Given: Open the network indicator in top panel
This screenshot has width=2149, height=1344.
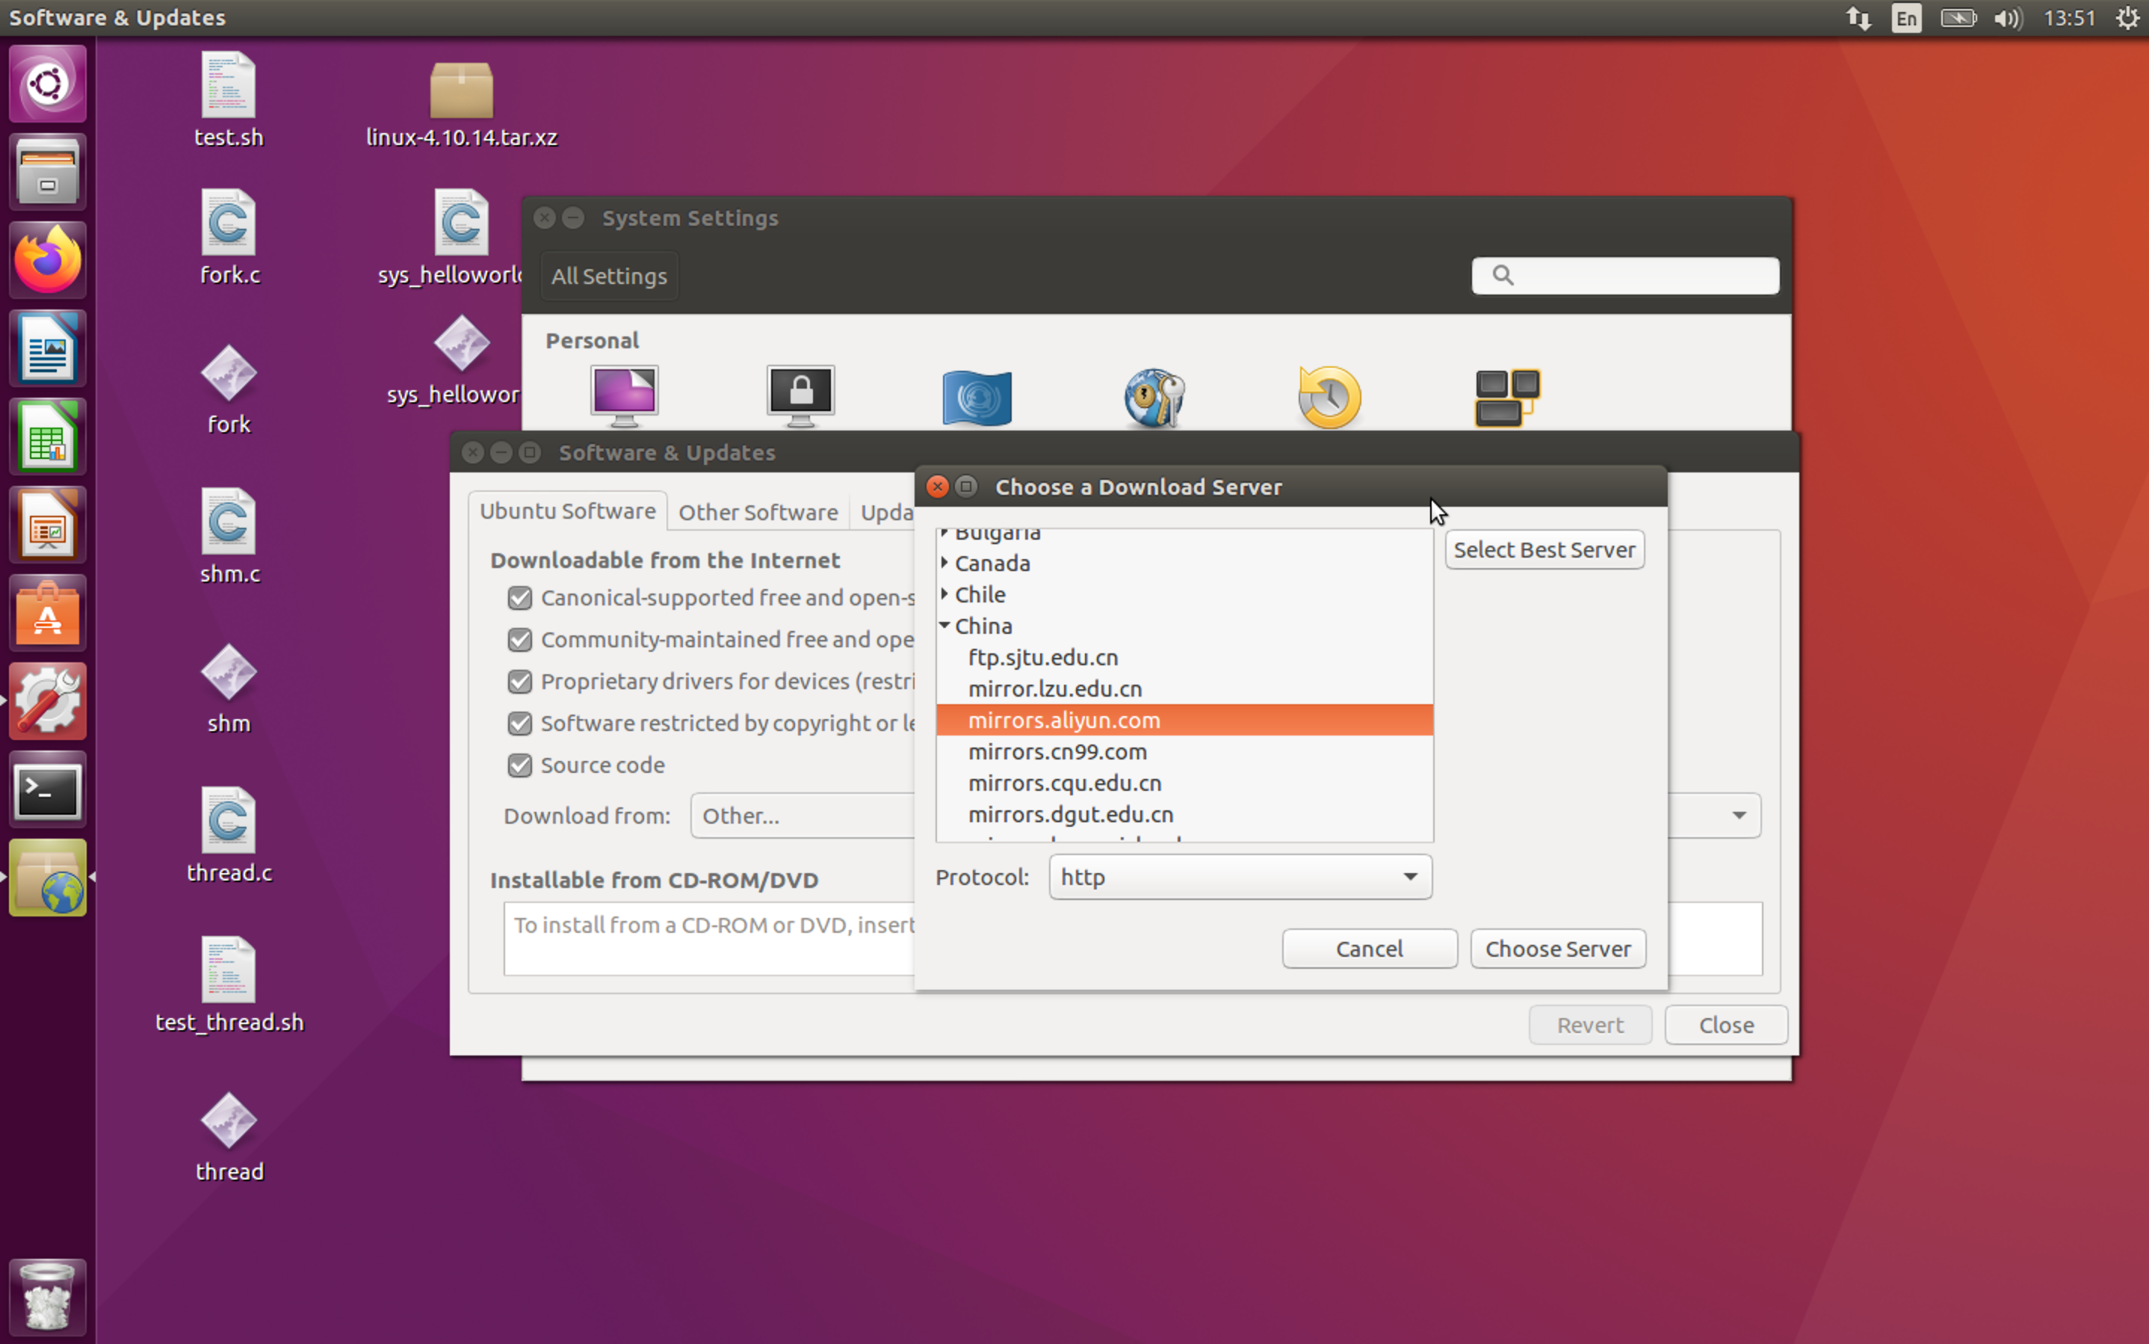Looking at the screenshot, I should pos(1858,18).
